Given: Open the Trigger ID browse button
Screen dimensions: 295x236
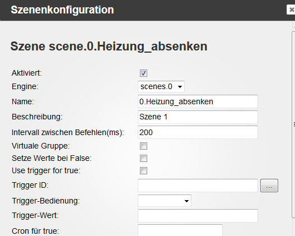Looking at the screenshot, I should (269, 186).
